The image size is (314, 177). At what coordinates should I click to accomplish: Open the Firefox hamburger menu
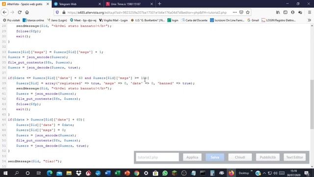(x=310, y=12)
